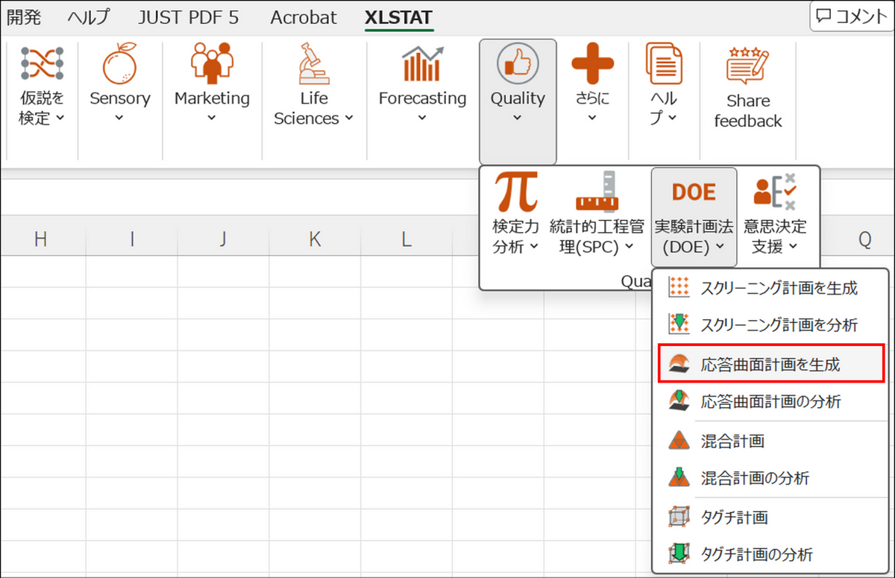This screenshot has width=895, height=578.
Task: Select the XLSTAT ribbon tab
Action: point(398,17)
